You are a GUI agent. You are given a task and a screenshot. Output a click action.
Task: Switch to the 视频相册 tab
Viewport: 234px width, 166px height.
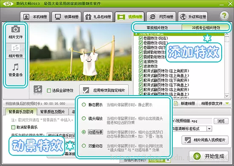point(129,17)
